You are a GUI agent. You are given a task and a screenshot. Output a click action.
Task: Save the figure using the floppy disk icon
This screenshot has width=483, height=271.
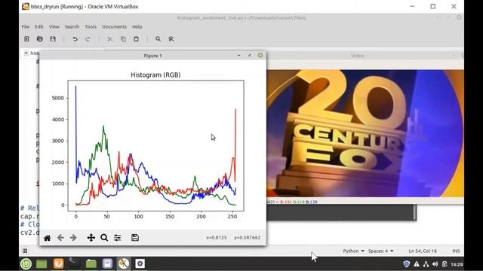pos(135,238)
